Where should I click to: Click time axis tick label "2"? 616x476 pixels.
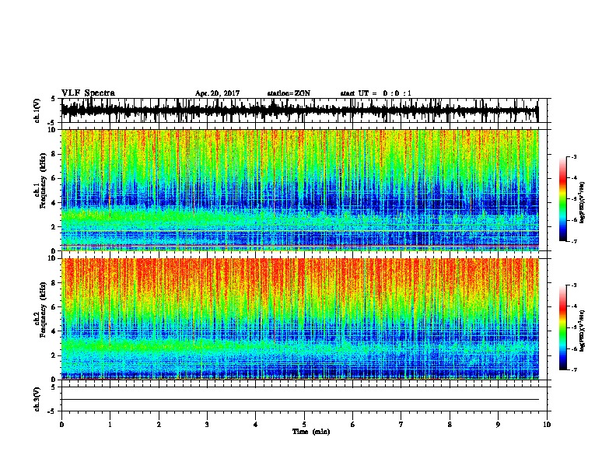[x=159, y=425]
